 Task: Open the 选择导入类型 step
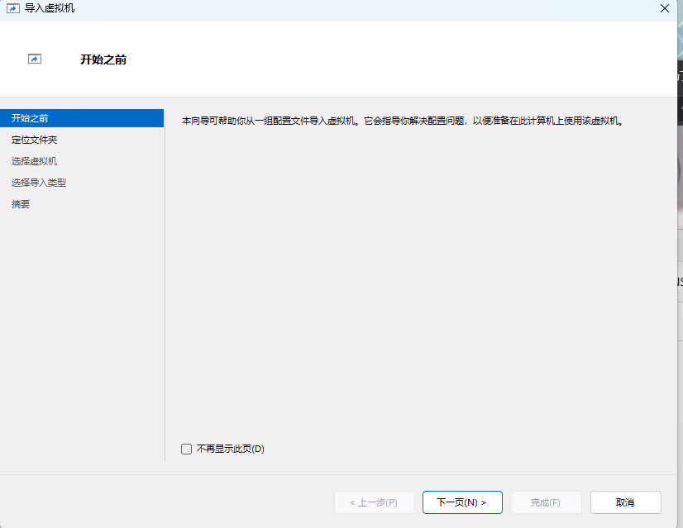pyautogui.click(x=38, y=183)
